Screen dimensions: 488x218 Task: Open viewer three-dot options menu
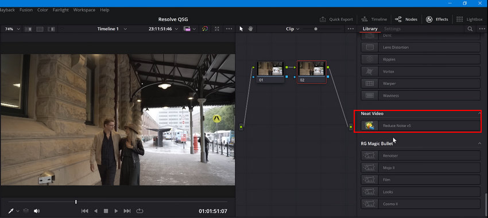tap(228, 29)
